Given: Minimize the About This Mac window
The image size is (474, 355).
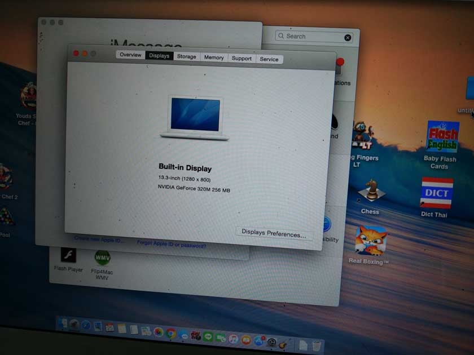Looking at the screenshot, I should tap(85, 54).
